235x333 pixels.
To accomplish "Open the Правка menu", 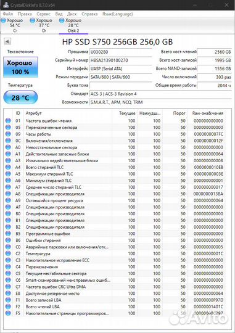I will (25, 14).
